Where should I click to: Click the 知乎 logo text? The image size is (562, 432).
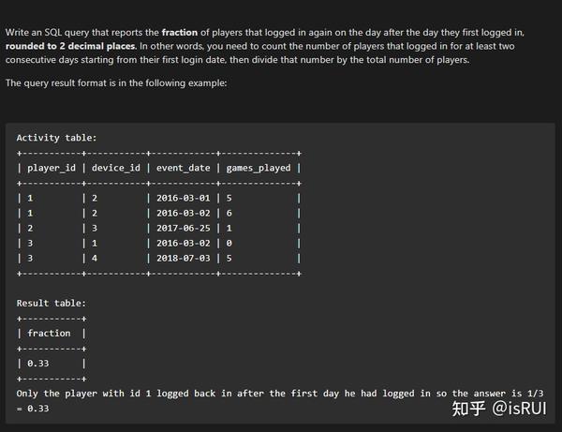[467, 408]
